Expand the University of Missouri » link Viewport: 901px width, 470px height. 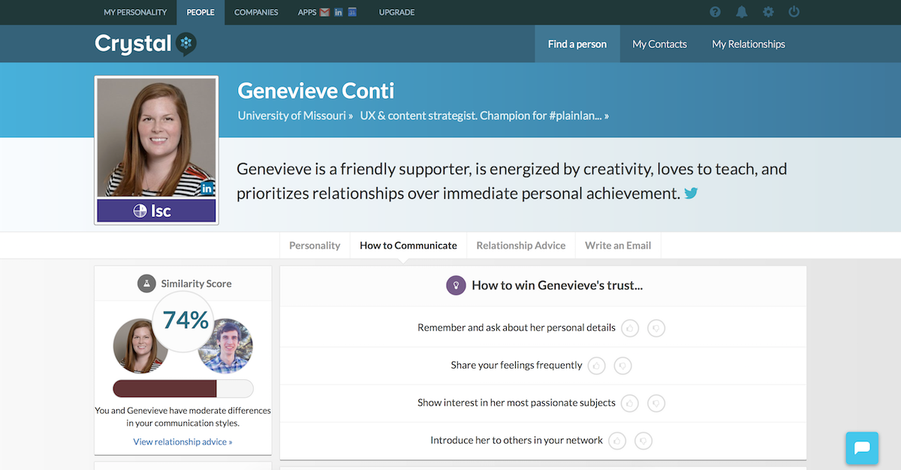295,116
